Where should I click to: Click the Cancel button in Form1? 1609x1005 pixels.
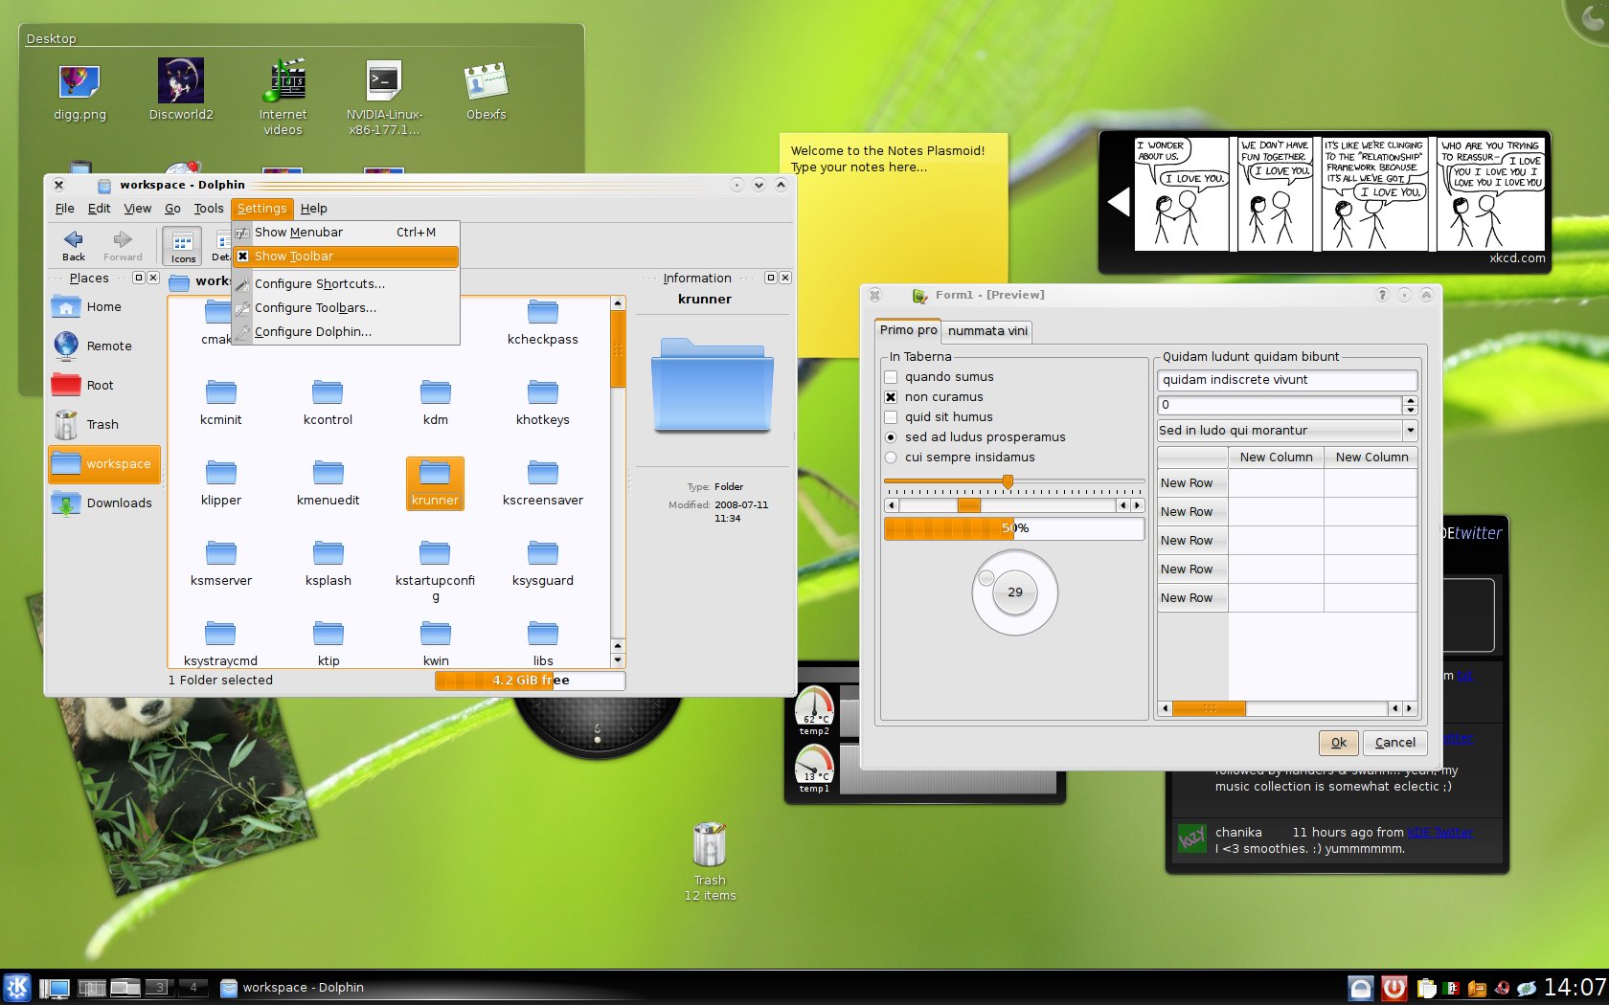coord(1395,743)
